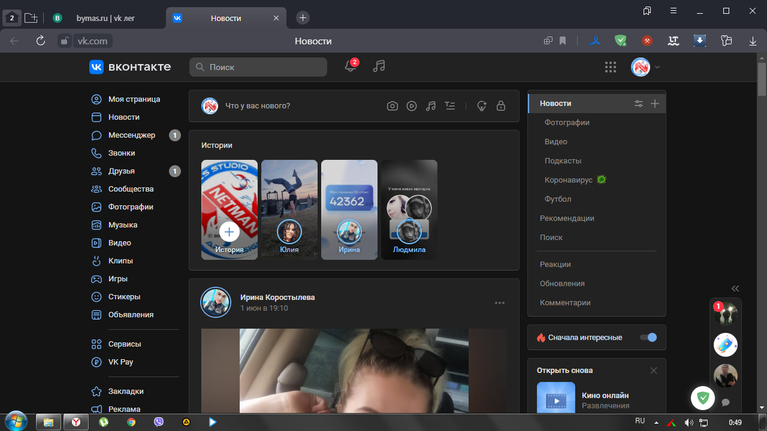Open Мессенджер in the left menu
This screenshot has width=767, height=431.
tap(131, 135)
